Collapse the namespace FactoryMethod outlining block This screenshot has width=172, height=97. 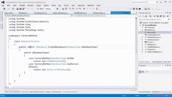(8, 36)
